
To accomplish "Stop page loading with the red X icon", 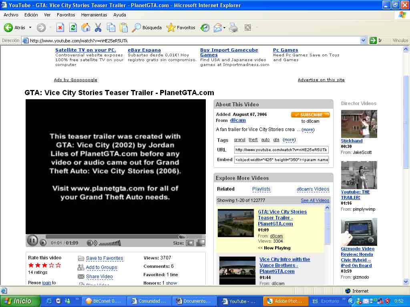I will point(60,28).
